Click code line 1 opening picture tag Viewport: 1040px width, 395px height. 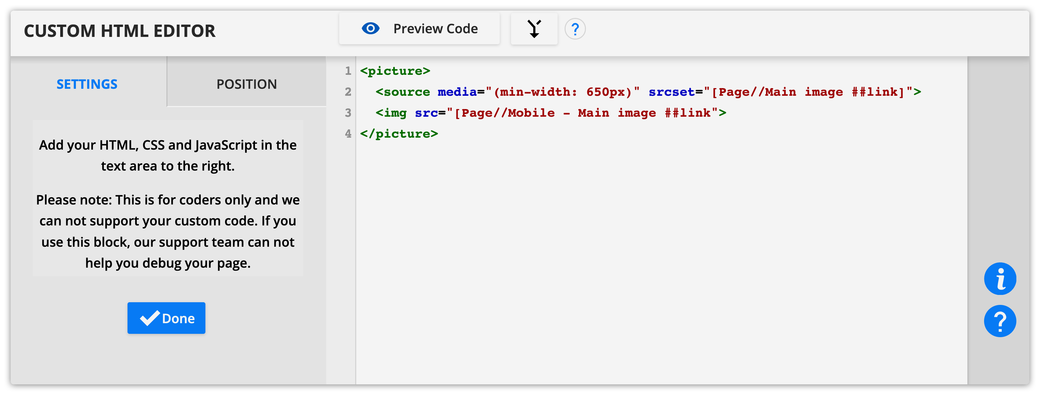click(x=395, y=71)
